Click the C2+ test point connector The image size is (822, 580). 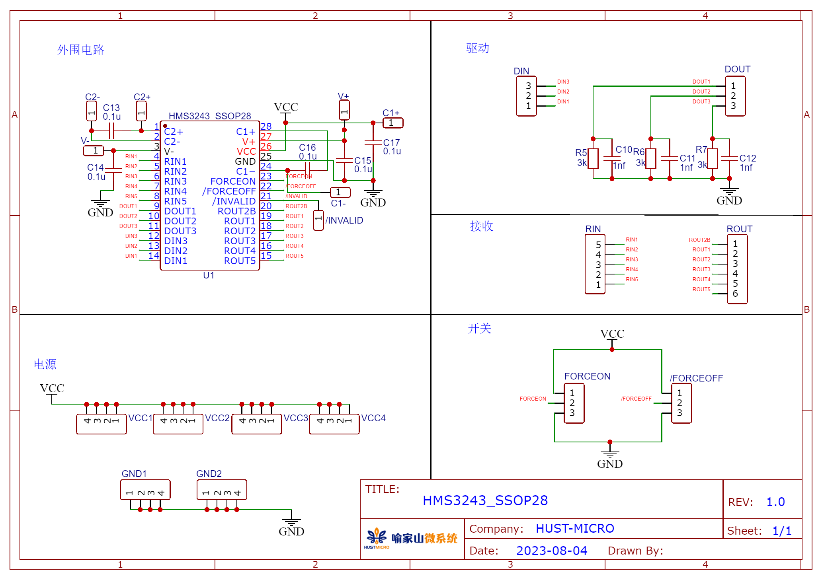click(141, 111)
